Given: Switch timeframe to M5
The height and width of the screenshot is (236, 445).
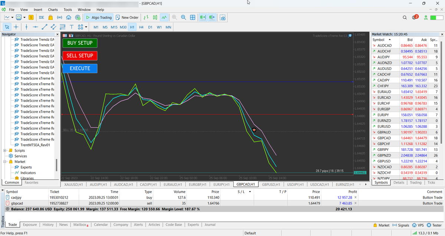Looking at the screenshot, I should pyautogui.click(x=105, y=27).
